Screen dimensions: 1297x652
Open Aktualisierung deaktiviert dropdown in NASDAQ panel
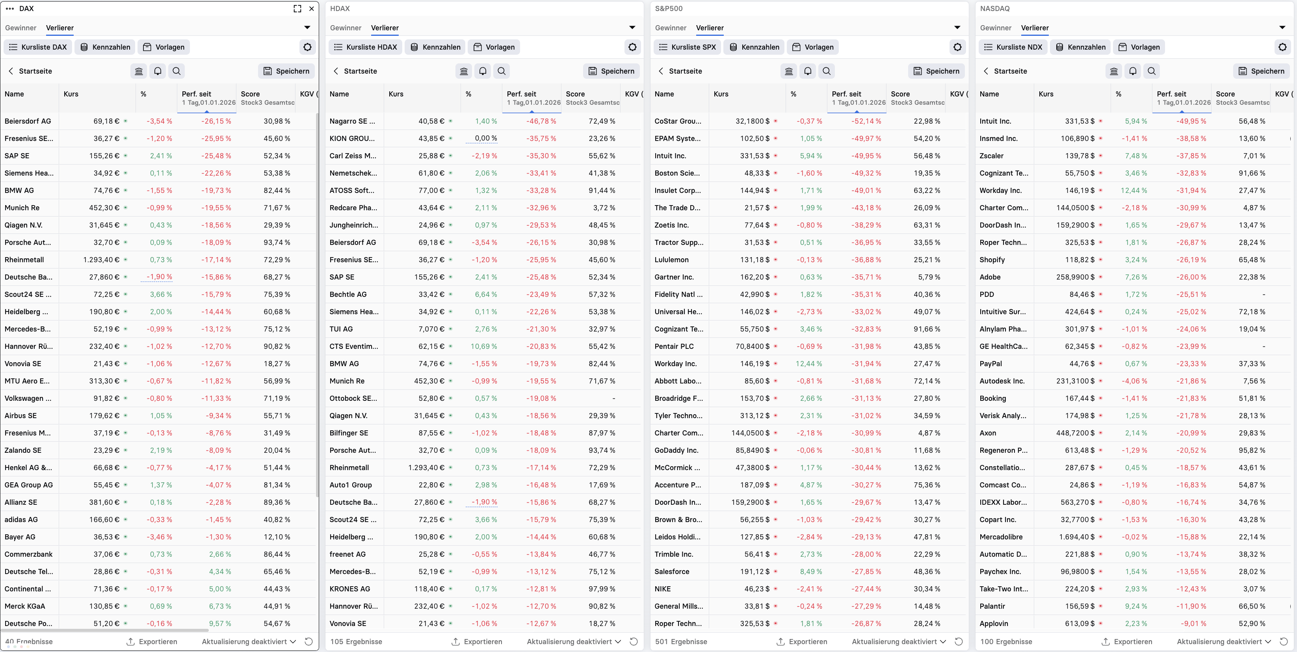pyautogui.click(x=1224, y=641)
